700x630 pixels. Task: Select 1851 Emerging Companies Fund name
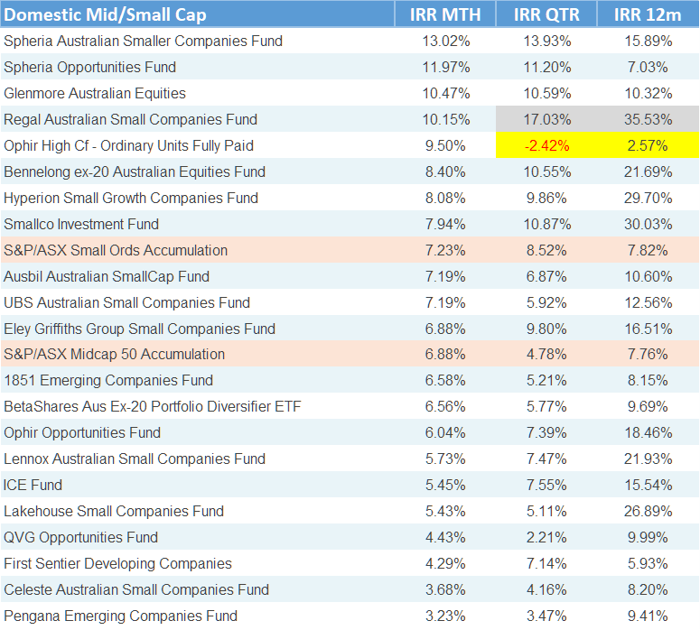(108, 380)
